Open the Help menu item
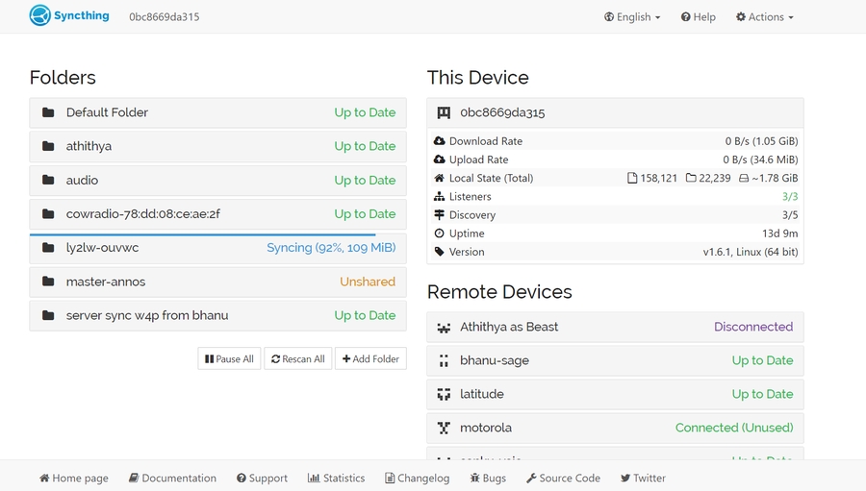 coord(699,17)
